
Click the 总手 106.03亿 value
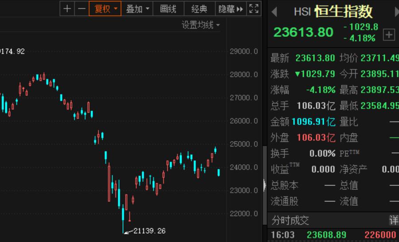(x=316, y=106)
